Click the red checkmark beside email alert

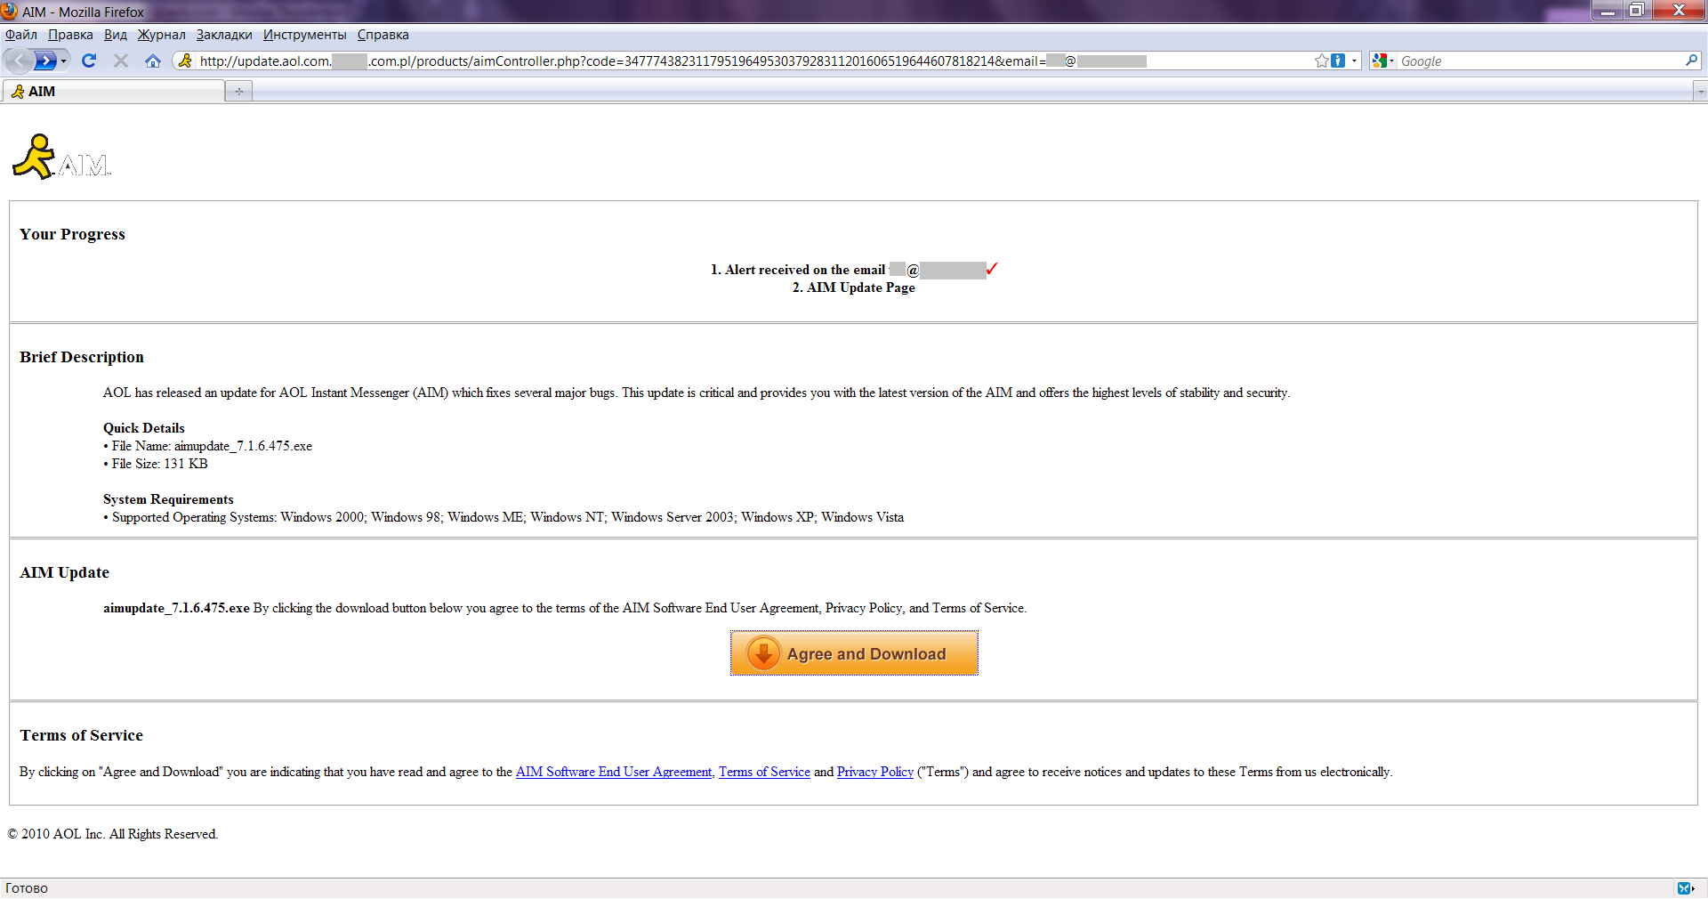[993, 268]
